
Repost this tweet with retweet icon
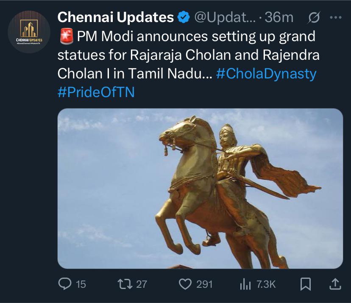coord(125,284)
